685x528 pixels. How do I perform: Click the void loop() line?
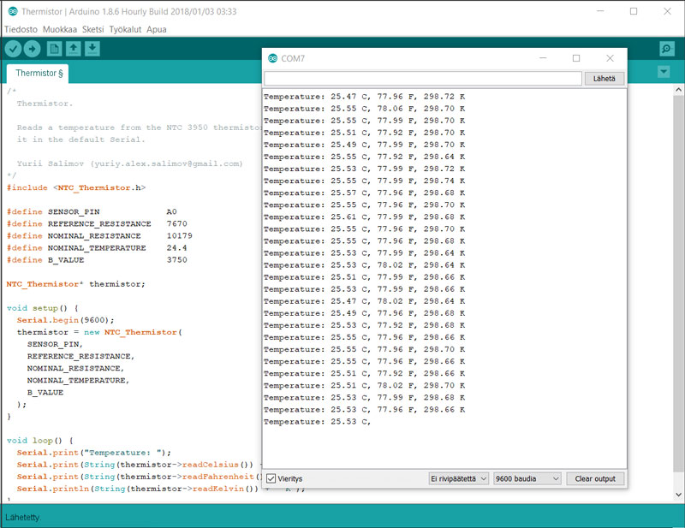39,441
